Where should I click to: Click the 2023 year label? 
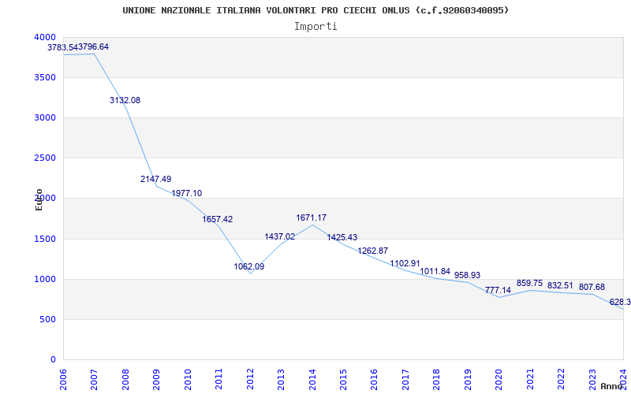coord(592,379)
